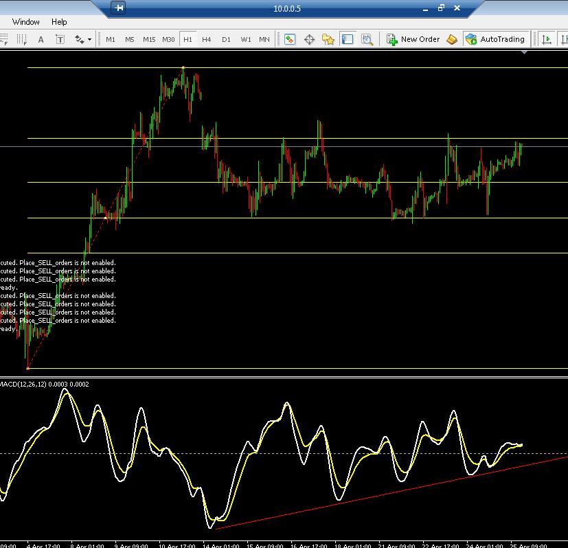Select the Fibonacci bottom anchor point
Screen dimensions: 568x548
coord(28,368)
